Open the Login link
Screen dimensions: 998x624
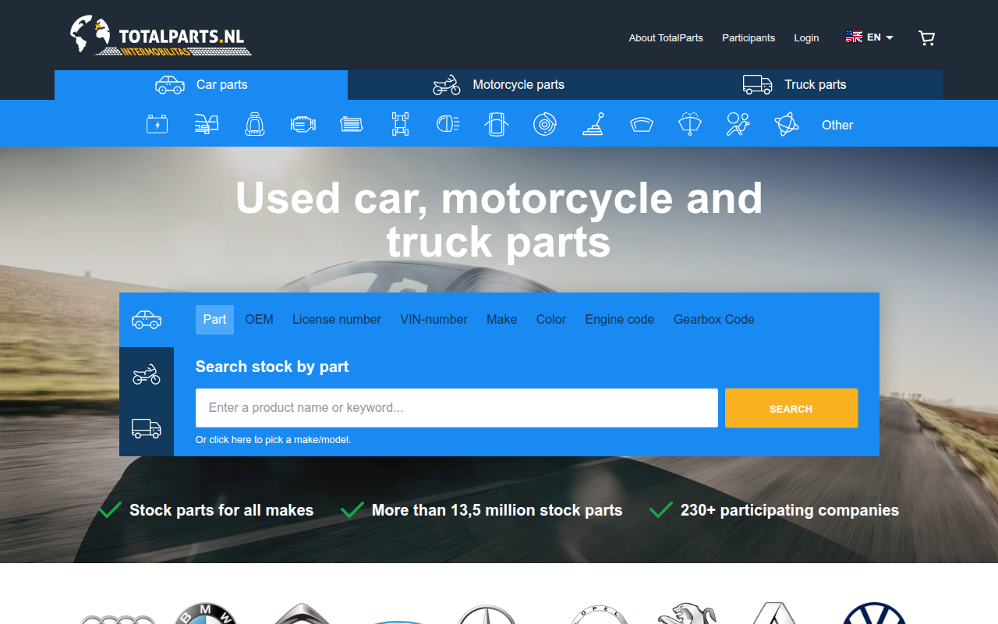coord(806,37)
